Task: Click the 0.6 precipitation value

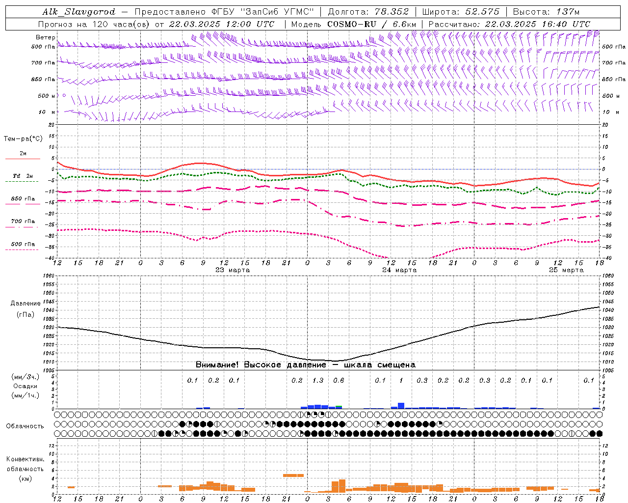Action: tap(339, 381)
